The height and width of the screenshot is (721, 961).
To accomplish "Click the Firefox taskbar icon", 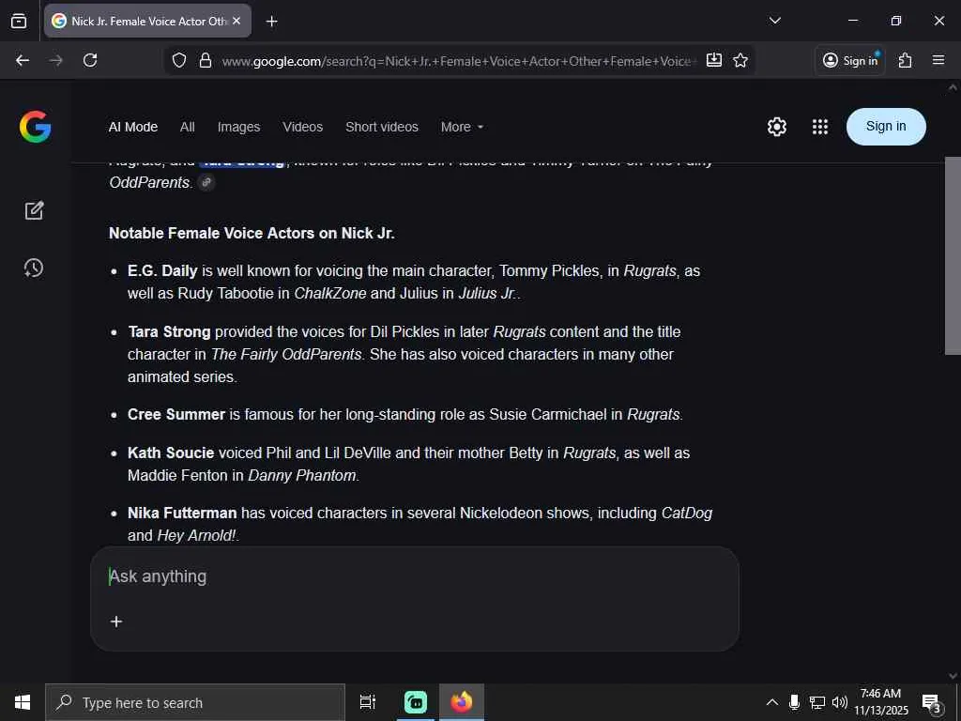I will pos(462,702).
